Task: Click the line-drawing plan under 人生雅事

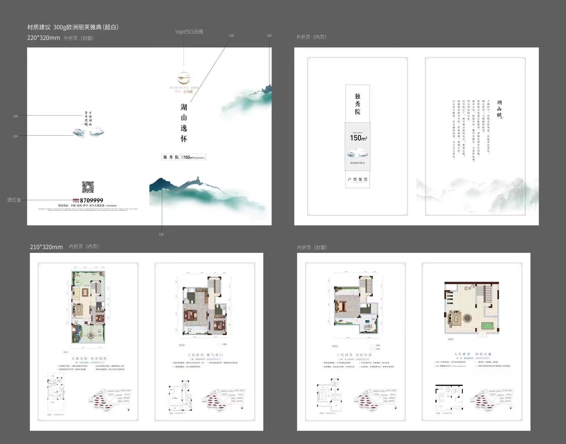Action: coord(449,398)
